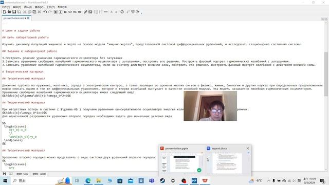The height and width of the screenshot is (185, 329).
Task: Close the report.docx preview popup
Action: click(248, 149)
